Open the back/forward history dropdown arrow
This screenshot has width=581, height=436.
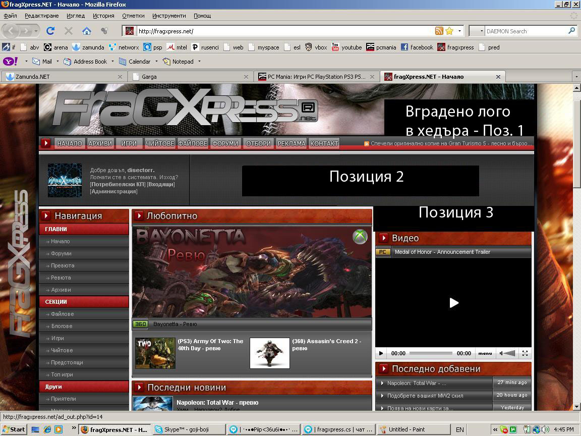(x=36, y=31)
